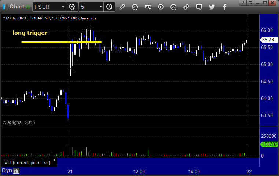Click the 250000 volume axis label

tap(268, 136)
